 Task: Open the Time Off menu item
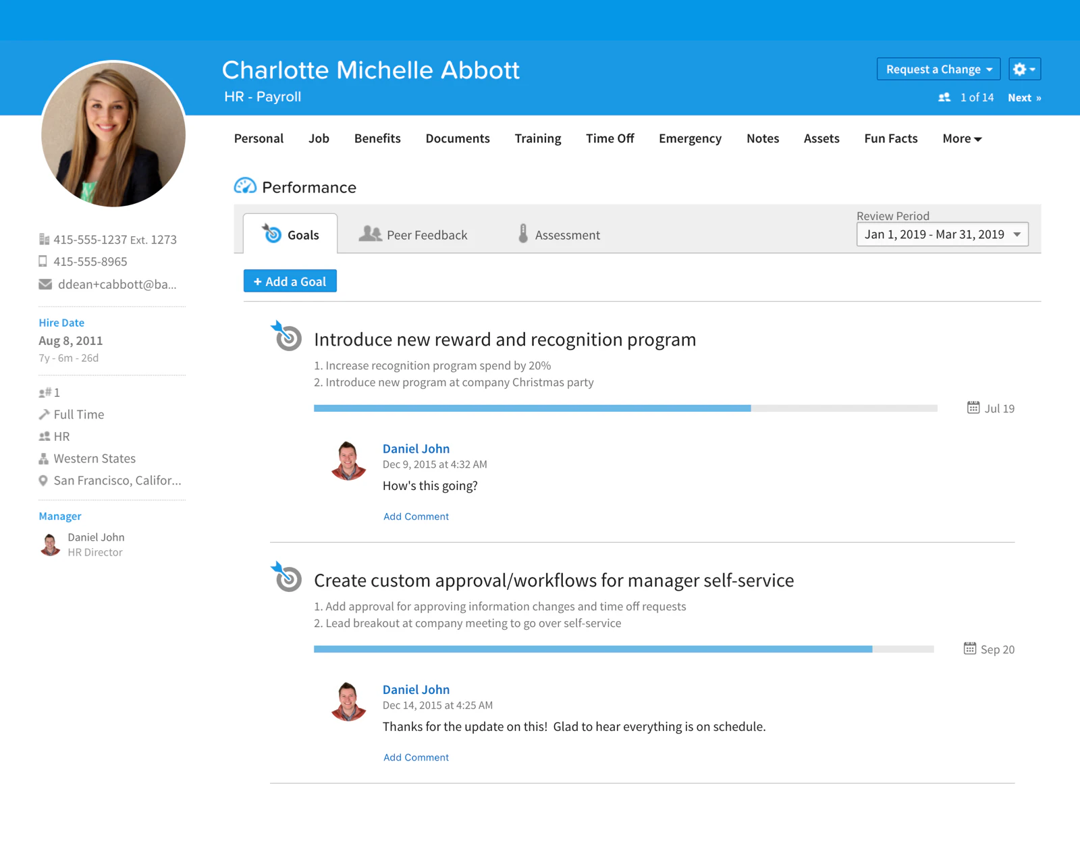pos(610,138)
